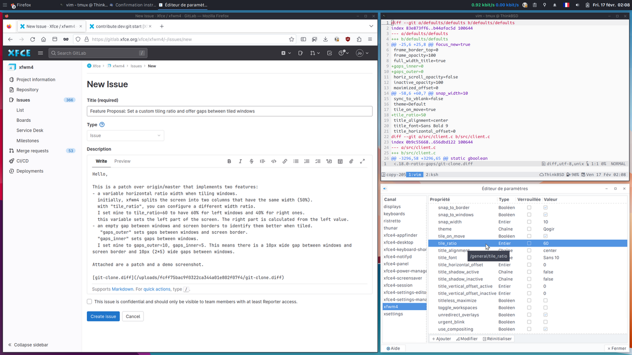Toggle Verrouillée checkbox for snap_width row

coord(529,222)
